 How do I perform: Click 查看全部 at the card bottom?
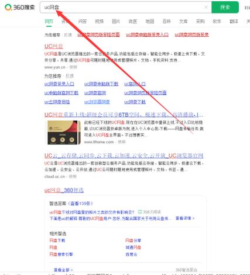click(63, 270)
